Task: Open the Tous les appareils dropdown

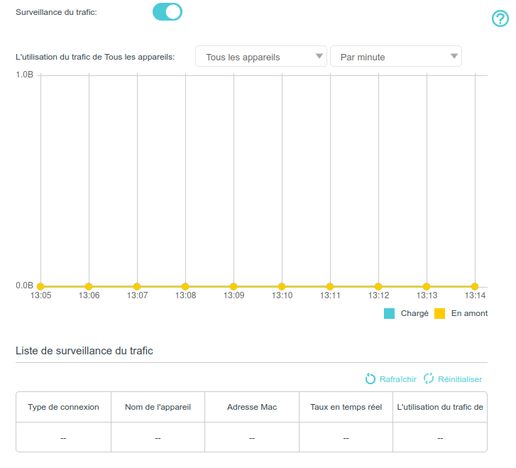Action: pyautogui.click(x=260, y=57)
